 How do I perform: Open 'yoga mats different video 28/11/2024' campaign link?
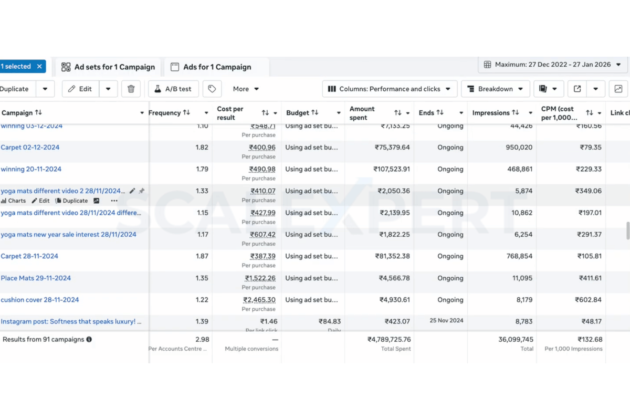tap(71, 213)
